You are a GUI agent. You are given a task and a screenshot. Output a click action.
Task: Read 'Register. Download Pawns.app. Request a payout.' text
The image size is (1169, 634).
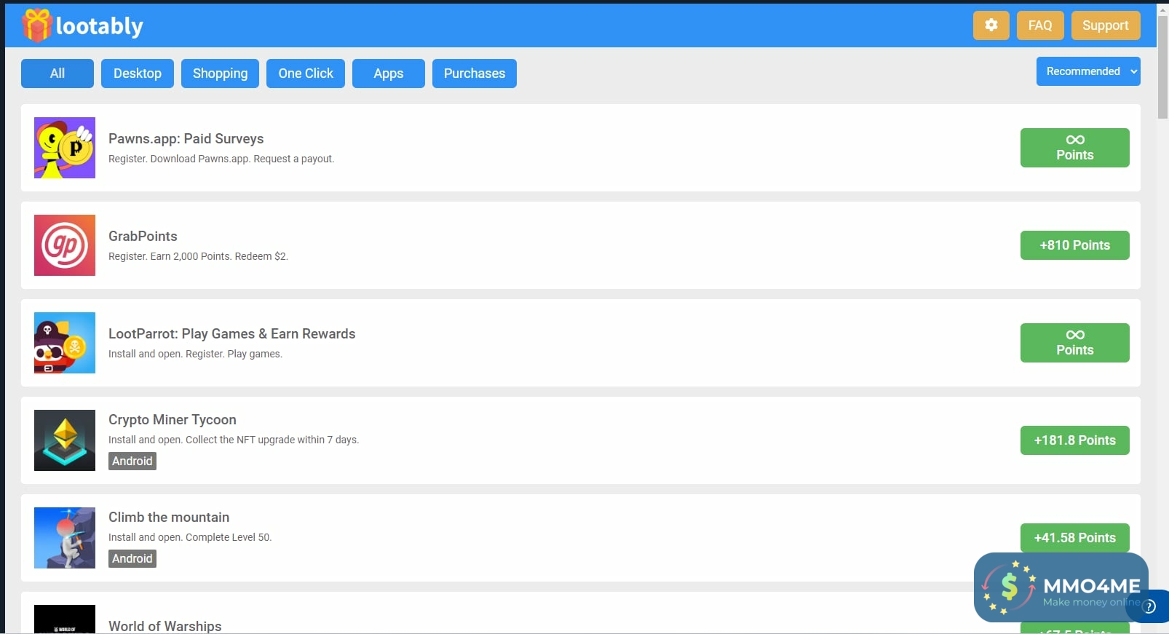(x=221, y=159)
